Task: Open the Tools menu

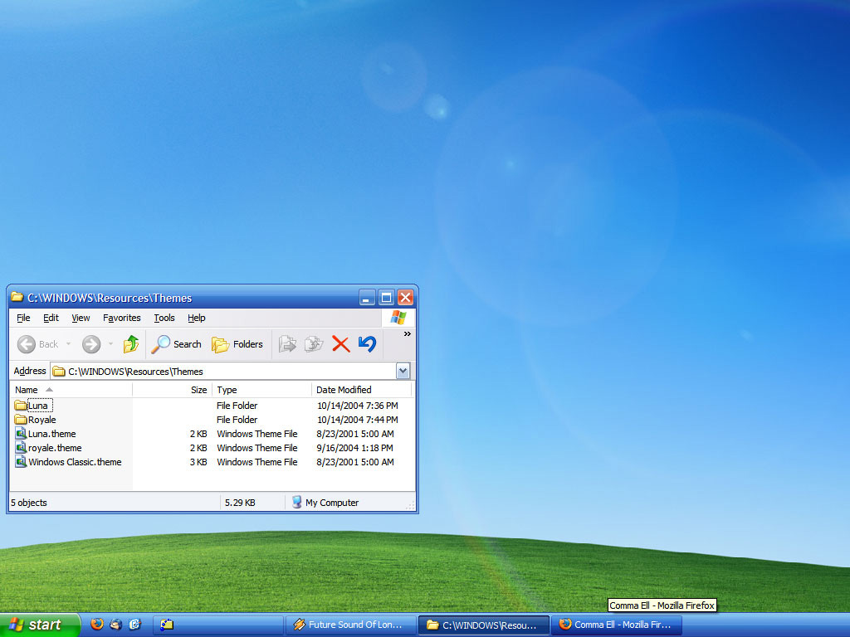Action: (x=164, y=318)
